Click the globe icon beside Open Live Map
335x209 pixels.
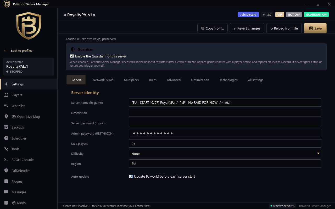[x=14, y=117]
